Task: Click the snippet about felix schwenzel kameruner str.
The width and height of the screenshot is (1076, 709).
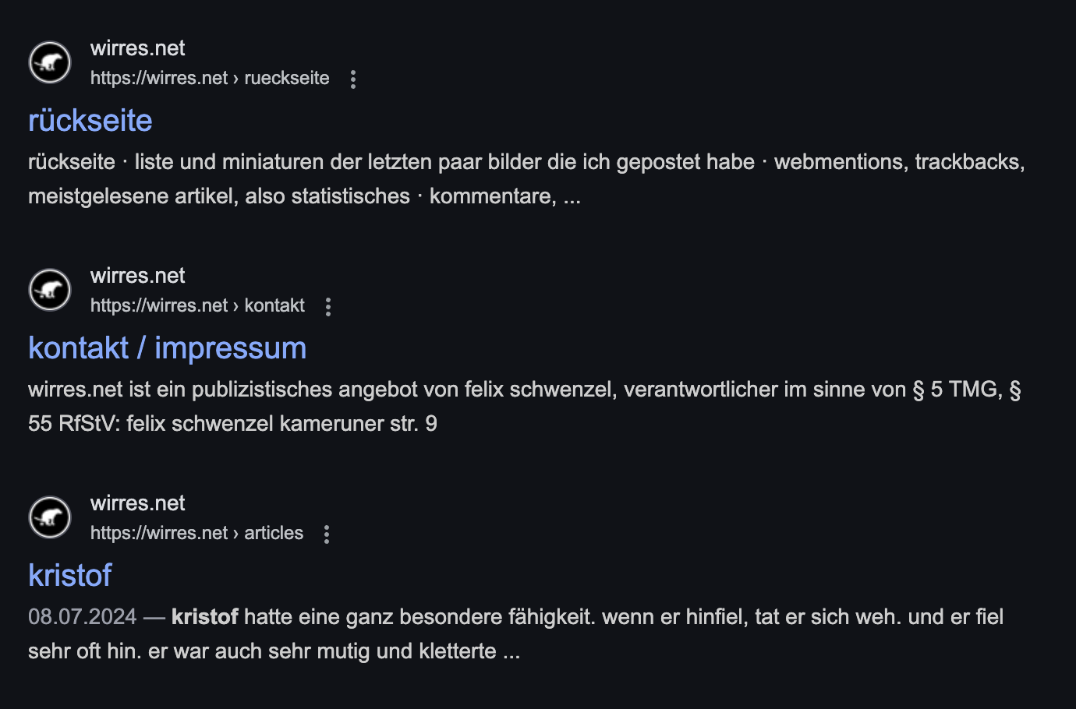Action: tap(525, 407)
